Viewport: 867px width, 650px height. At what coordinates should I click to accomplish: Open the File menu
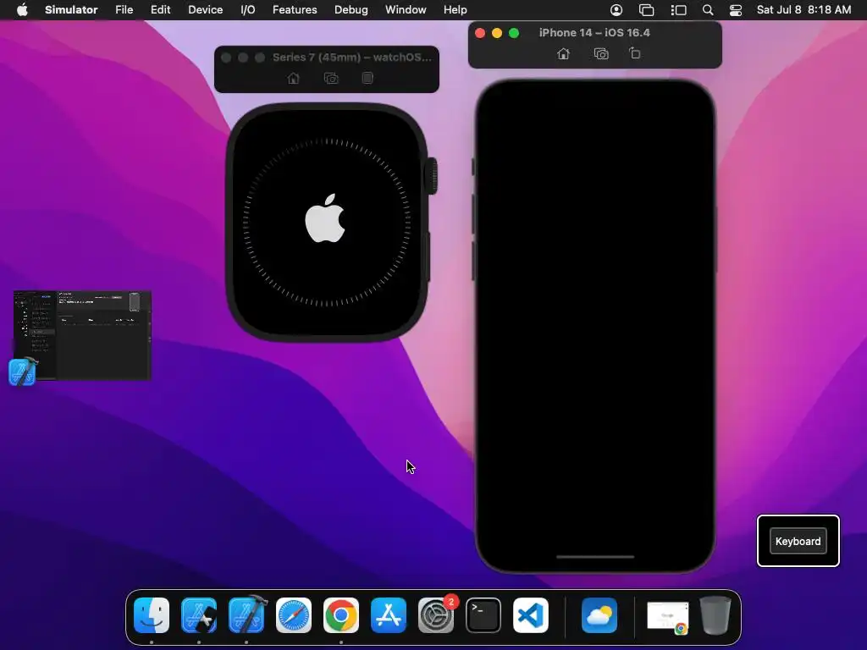coord(124,9)
